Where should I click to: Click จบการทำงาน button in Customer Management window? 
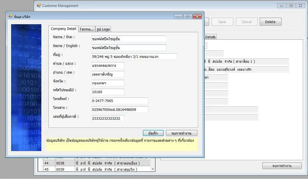point(282,166)
